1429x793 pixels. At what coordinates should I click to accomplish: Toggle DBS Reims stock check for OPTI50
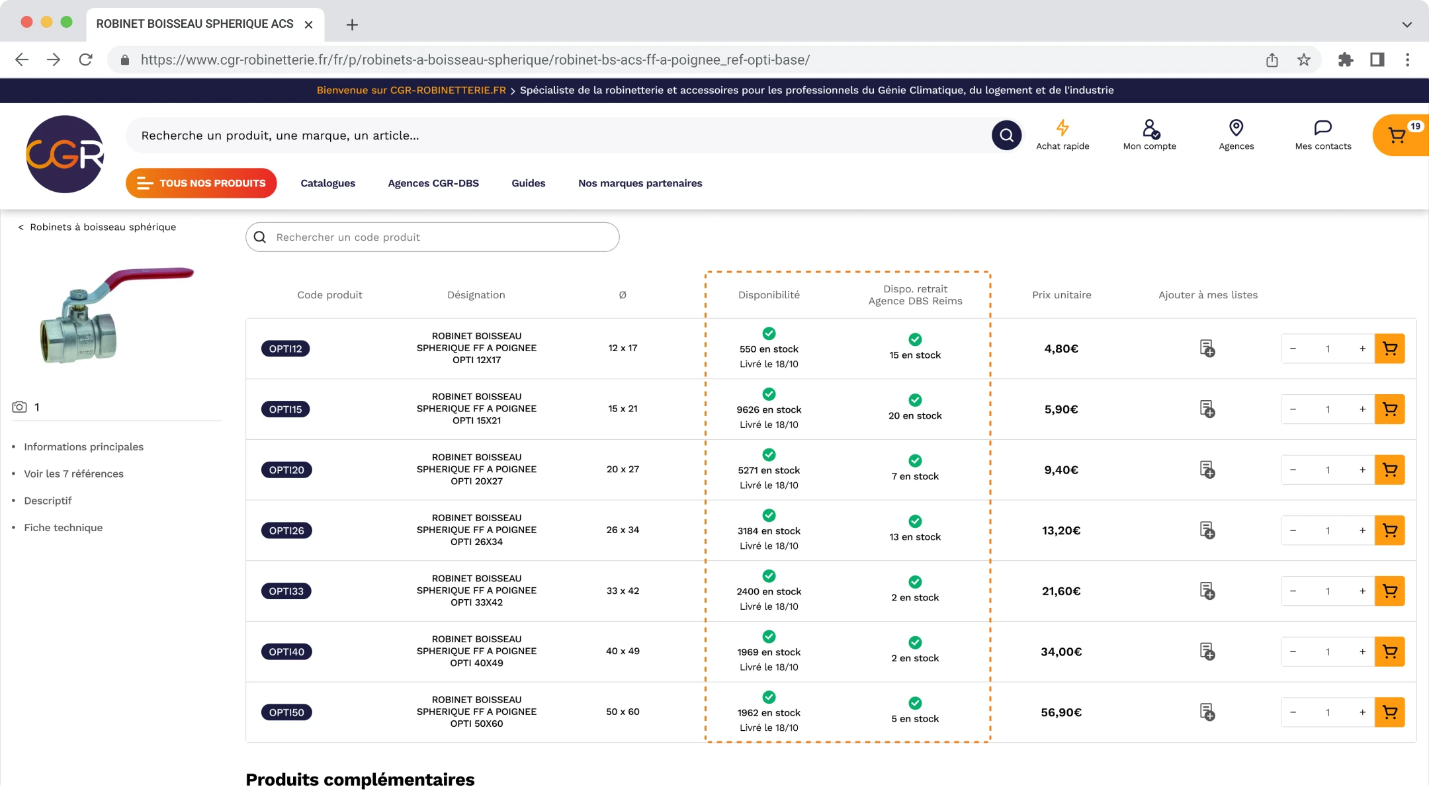pos(914,702)
